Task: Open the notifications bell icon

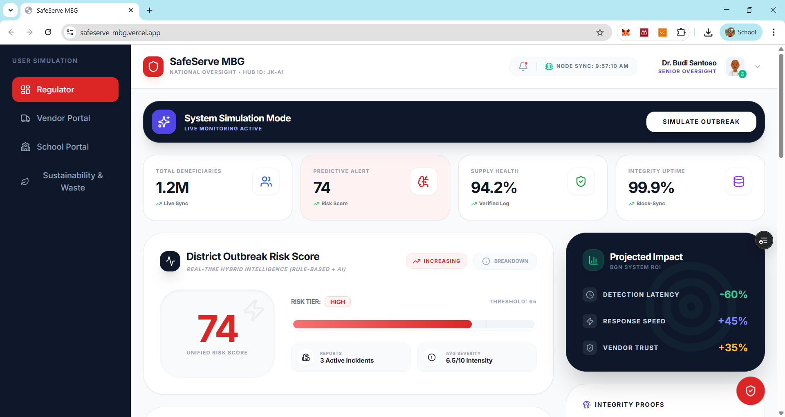Action: pyautogui.click(x=523, y=66)
